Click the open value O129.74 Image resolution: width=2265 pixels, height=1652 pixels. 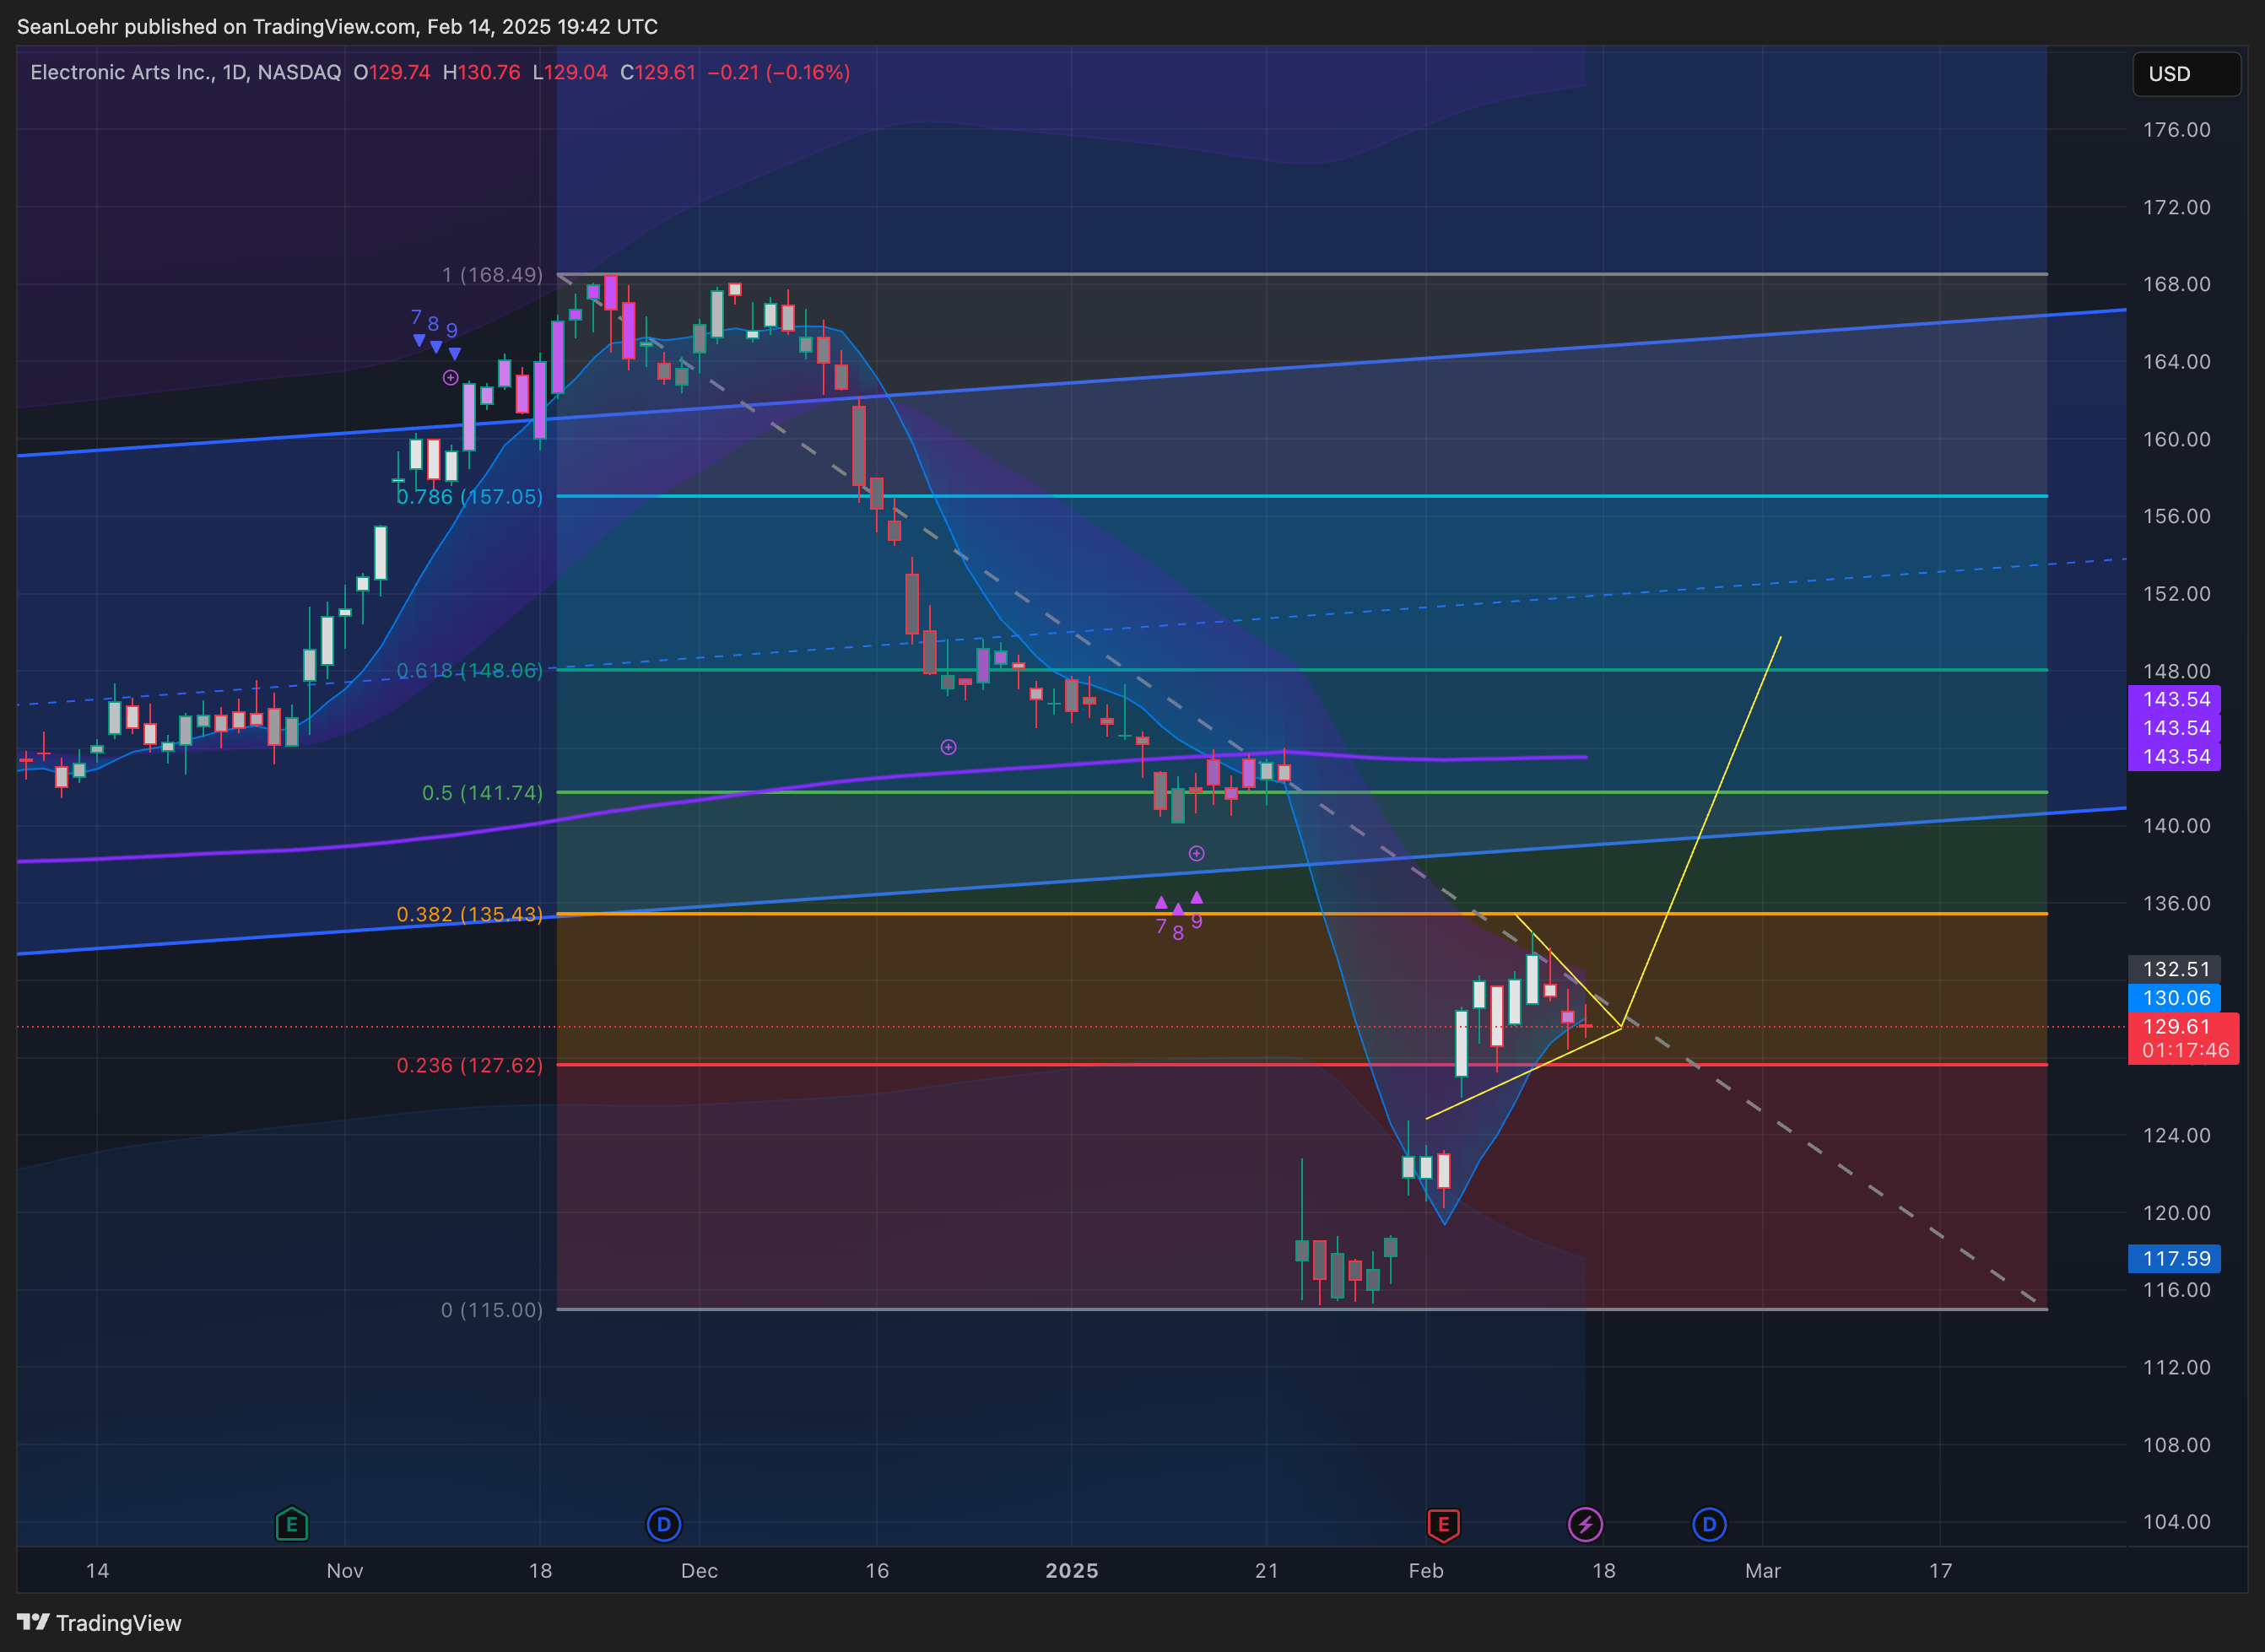[x=392, y=72]
